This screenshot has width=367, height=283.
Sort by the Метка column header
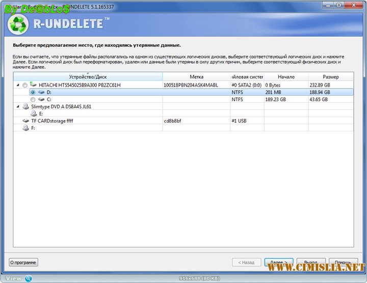point(196,77)
